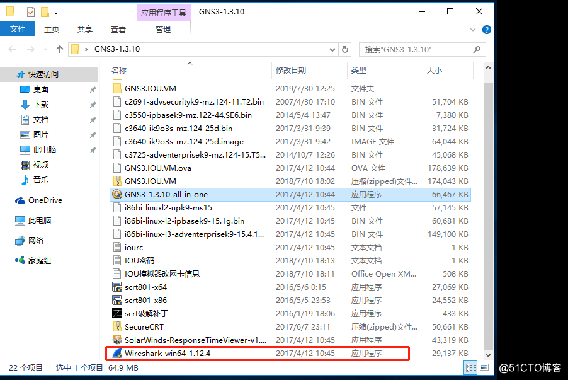Click the scrt801-x64 application icon
The width and height of the screenshot is (568, 380).
click(117, 287)
